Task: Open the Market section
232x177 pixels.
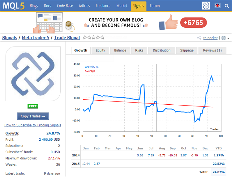Action: coord(122,6)
